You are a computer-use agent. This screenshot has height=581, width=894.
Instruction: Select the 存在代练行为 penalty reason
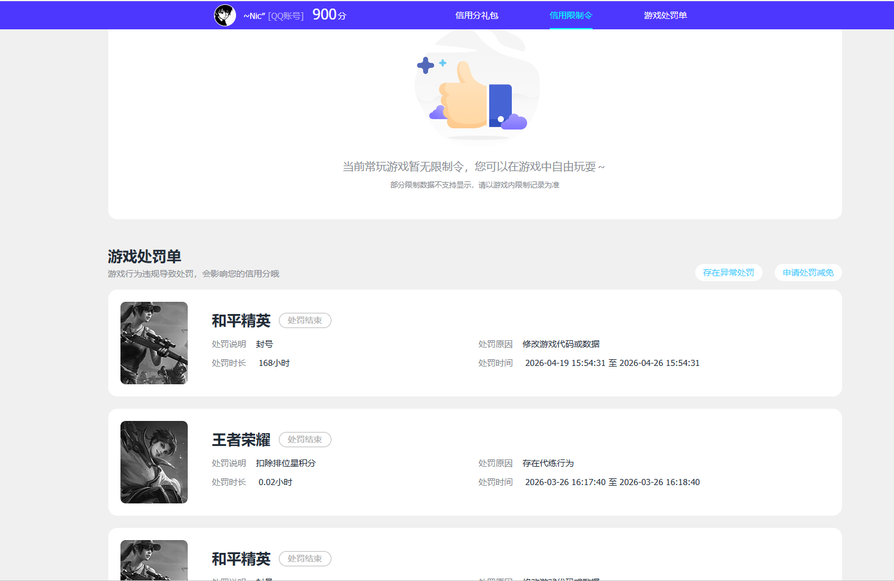[x=549, y=463]
